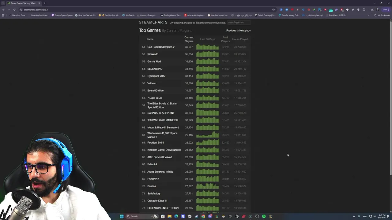Image resolution: width=392 pixels, height=220 pixels.
Task: Go to the Previous page link
Action: pyautogui.click(x=231, y=31)
